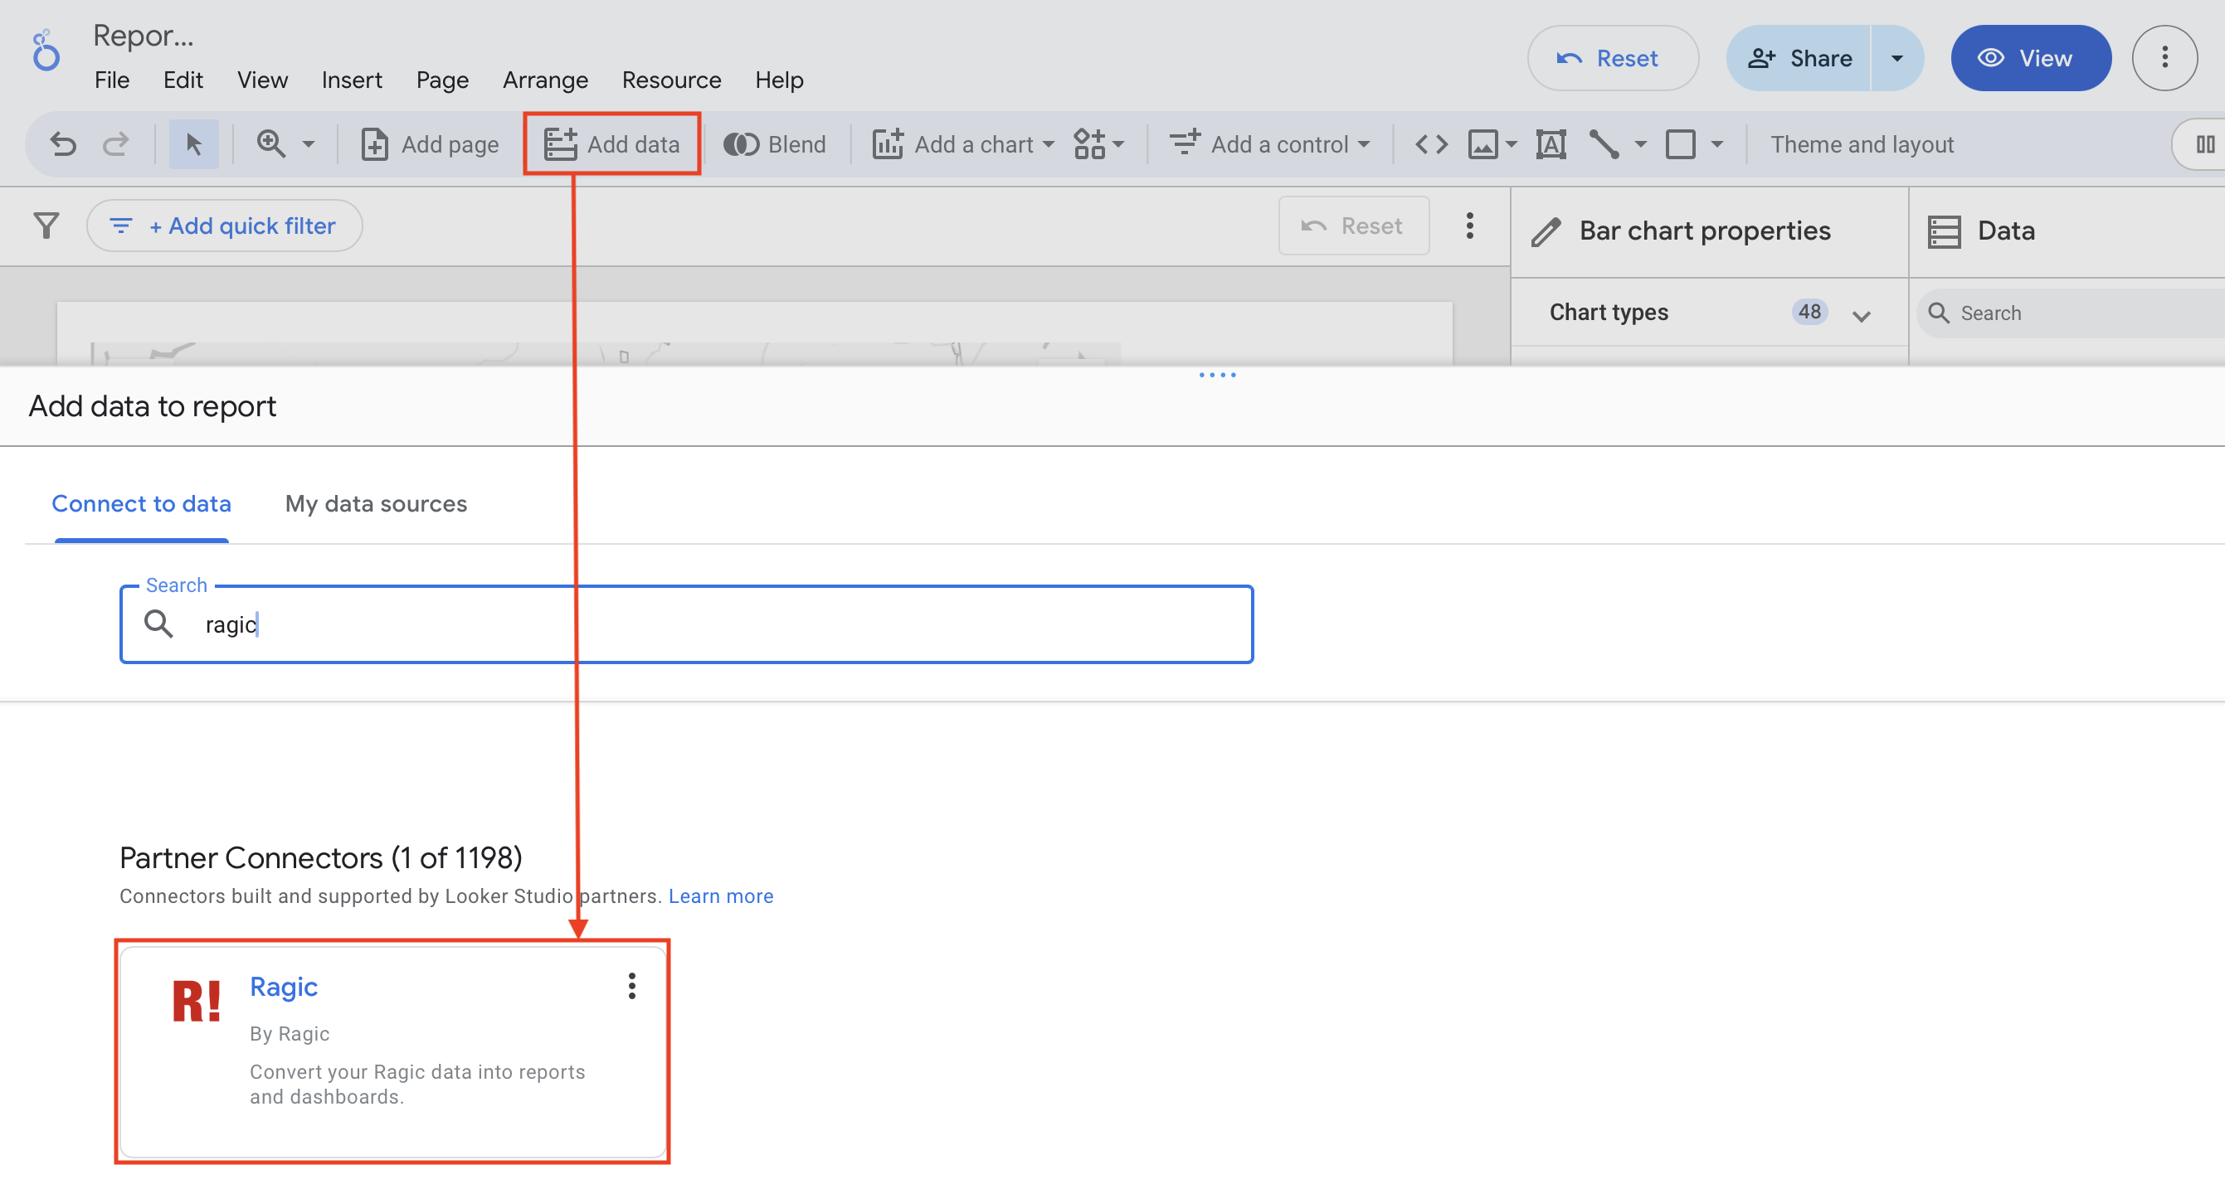Select the rectangle shape tool

[x=1680, y=144]
